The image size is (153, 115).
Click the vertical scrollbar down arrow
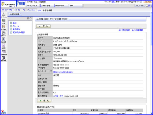click(x=152, y=113)
